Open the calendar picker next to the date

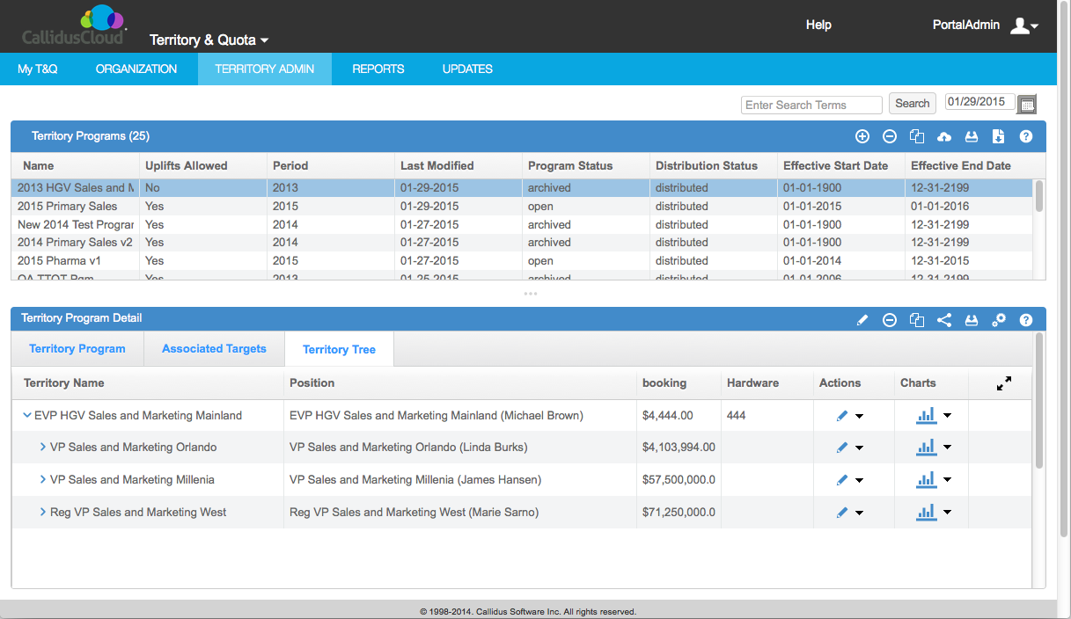[x=1027, y=103]
